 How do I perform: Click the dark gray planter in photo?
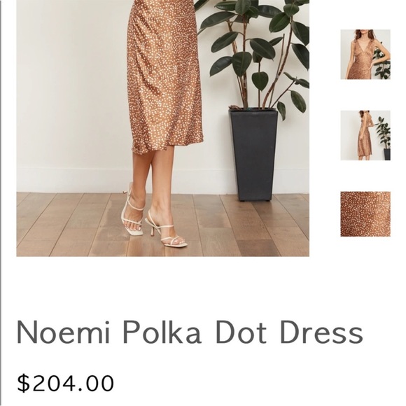coord(253,155)
